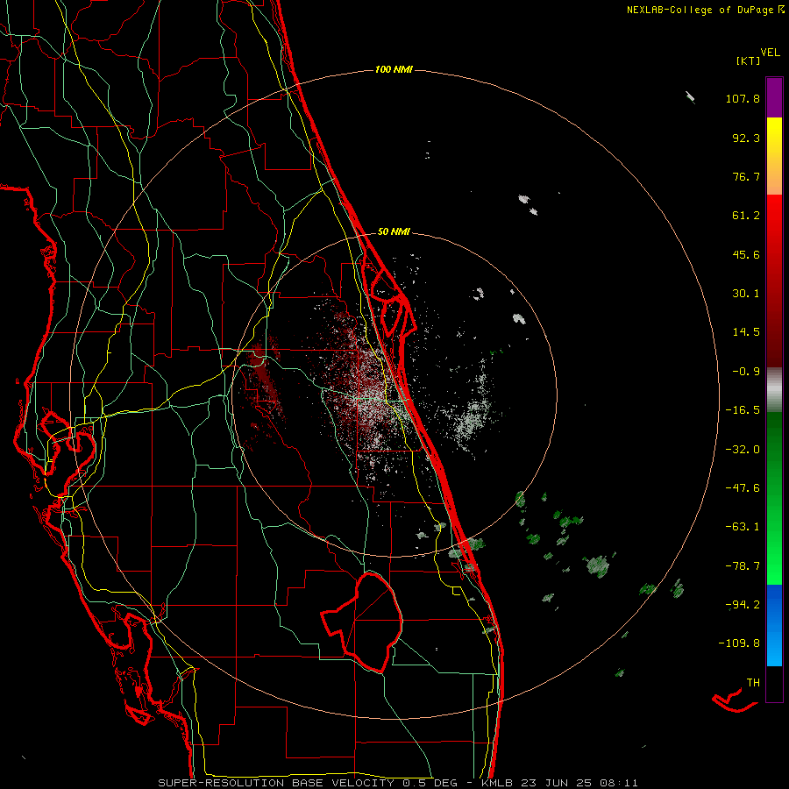Click the VEL legend heading

pos(770,53)
